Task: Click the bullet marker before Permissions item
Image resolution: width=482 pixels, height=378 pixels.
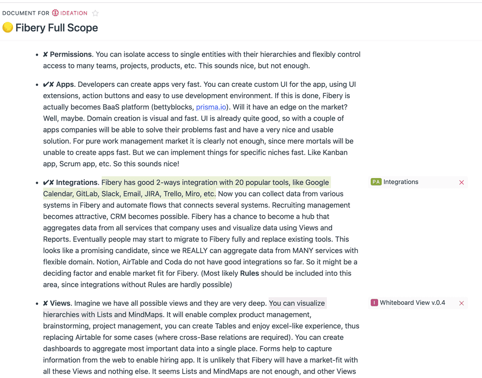Action: coord(37,54)
